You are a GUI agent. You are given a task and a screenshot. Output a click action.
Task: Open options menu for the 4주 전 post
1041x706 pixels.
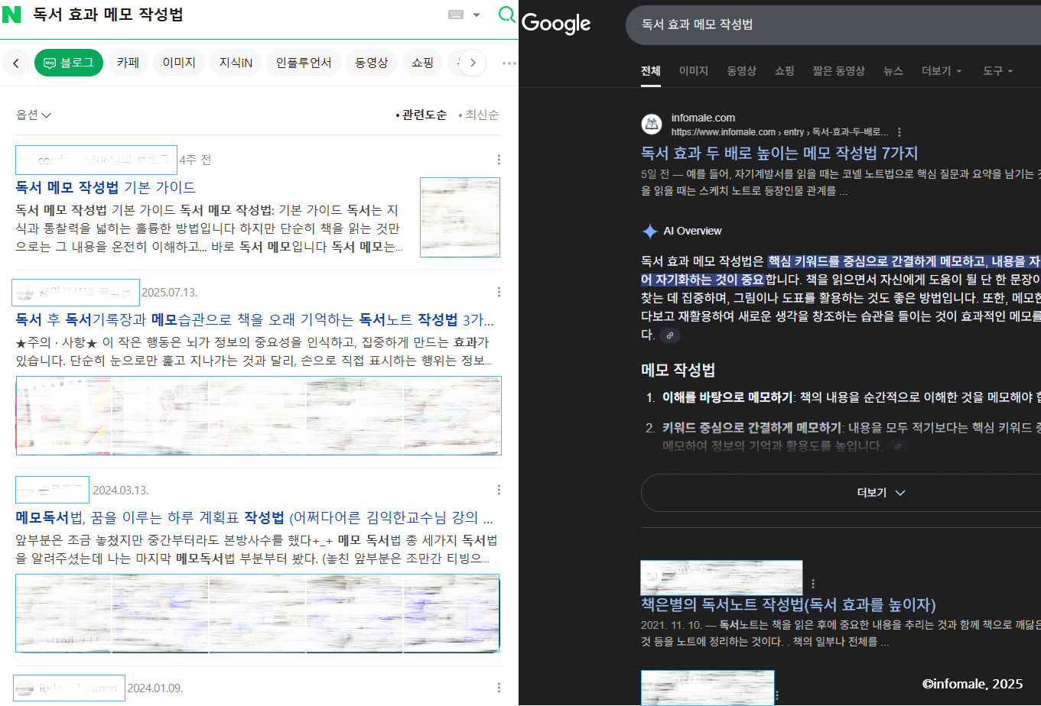point(499,160)
